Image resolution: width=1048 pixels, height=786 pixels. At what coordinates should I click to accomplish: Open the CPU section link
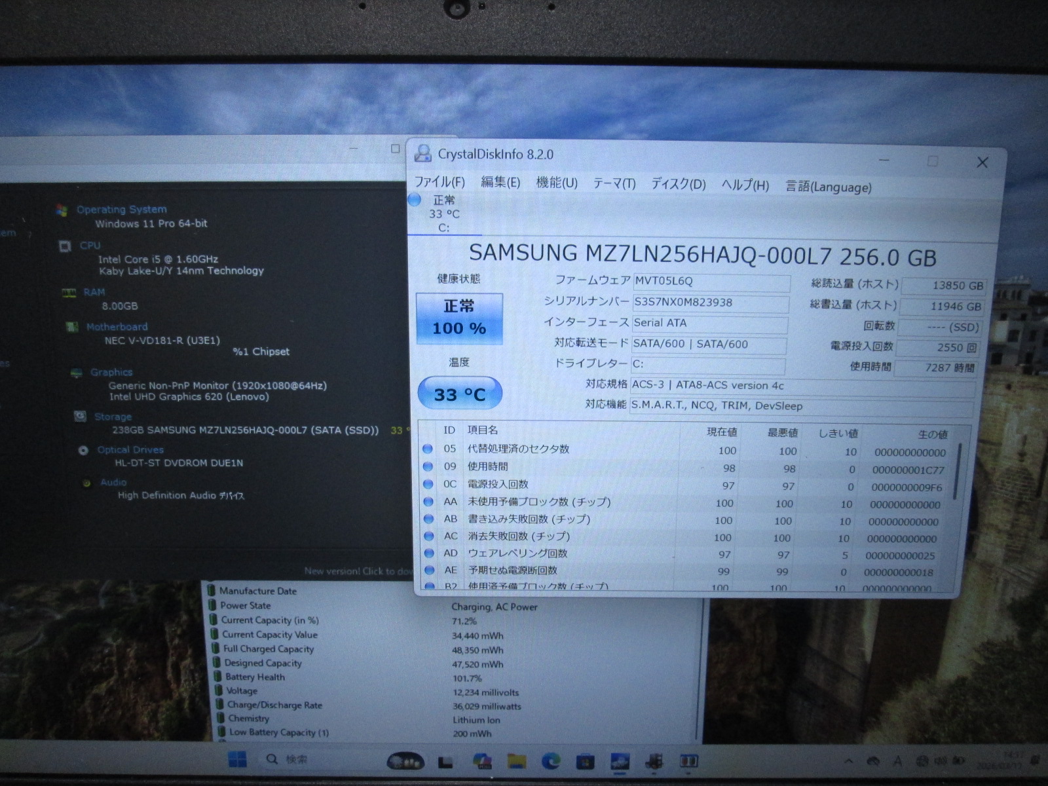90,246
